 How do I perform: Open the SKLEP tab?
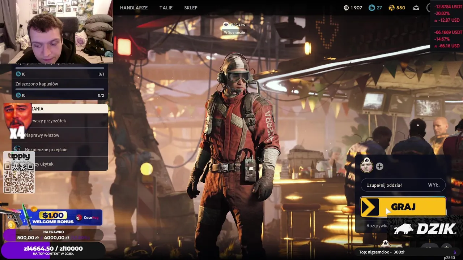coord(191,8)
